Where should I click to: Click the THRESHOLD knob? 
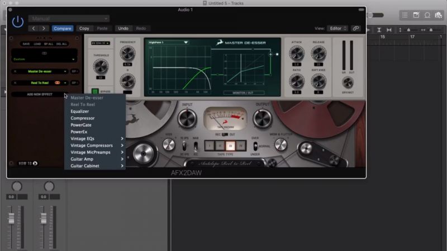pyautogui.click(x=101, y=66)
